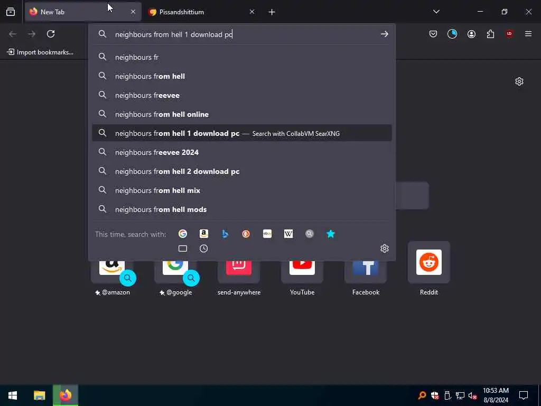Search this time with Wikipedia
This screenshot has width=541, height=406.
(288, 234)
